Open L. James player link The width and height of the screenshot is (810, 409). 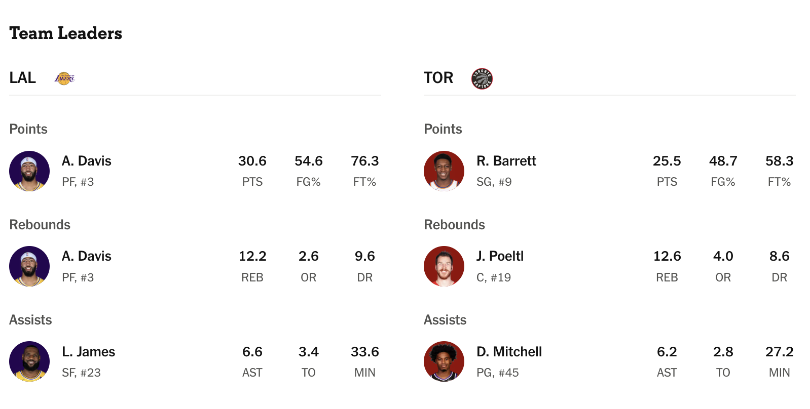pos(89,352)
